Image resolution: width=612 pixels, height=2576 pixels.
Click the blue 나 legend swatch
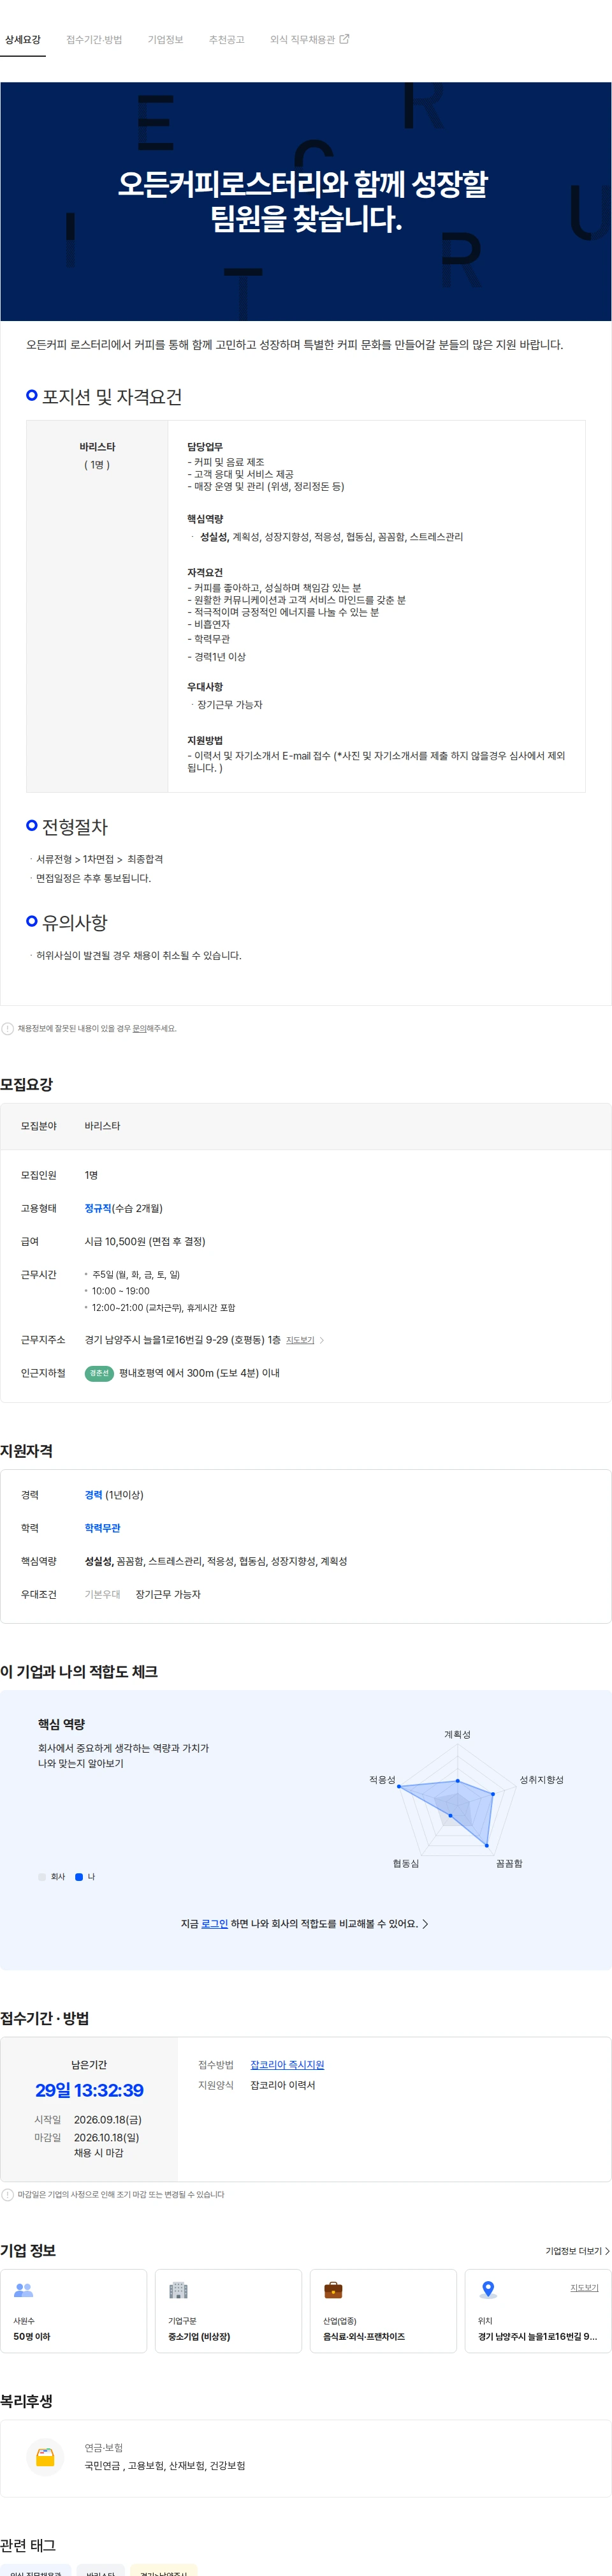(79, 1877)
